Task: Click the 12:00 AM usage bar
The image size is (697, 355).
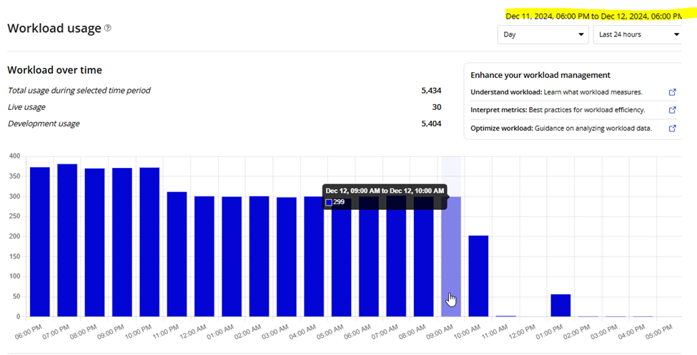Action: point(204,256)
